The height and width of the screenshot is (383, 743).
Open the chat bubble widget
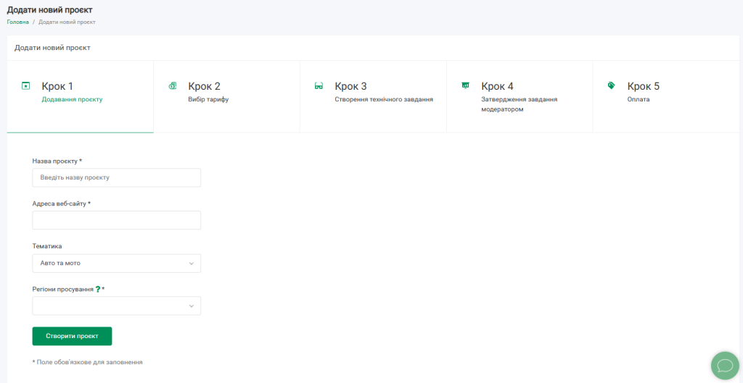click(x=724, y=365)
